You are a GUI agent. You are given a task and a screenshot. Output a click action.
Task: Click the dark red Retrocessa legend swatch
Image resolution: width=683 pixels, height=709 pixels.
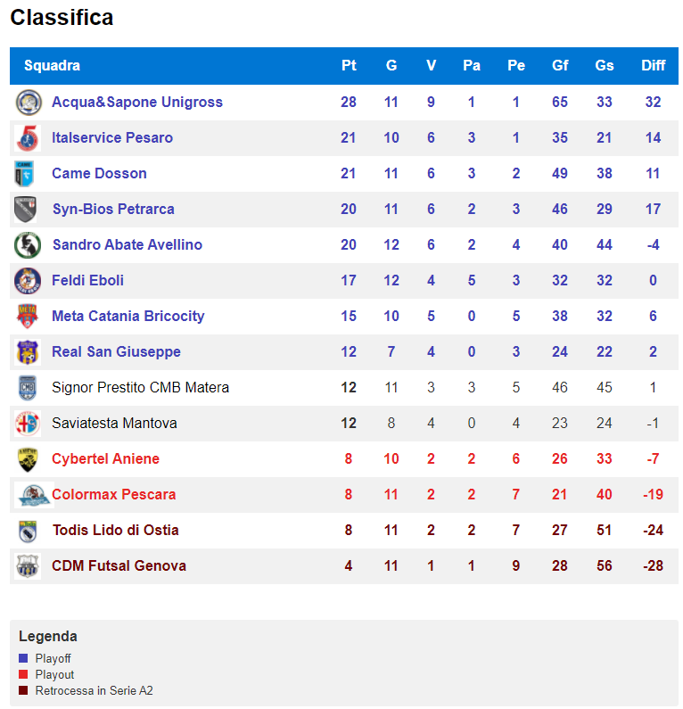(23, 691)
